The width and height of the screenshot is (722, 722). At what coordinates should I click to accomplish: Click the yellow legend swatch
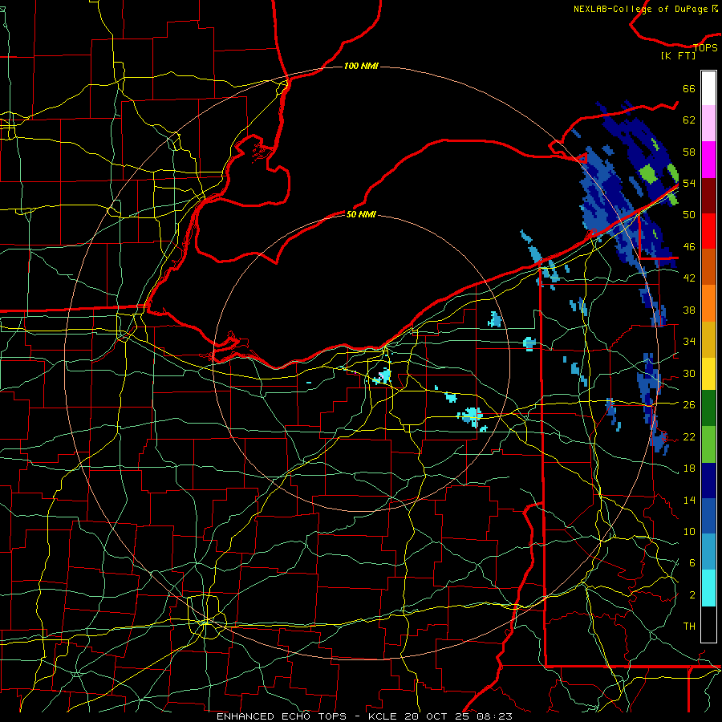coord(708,373)
